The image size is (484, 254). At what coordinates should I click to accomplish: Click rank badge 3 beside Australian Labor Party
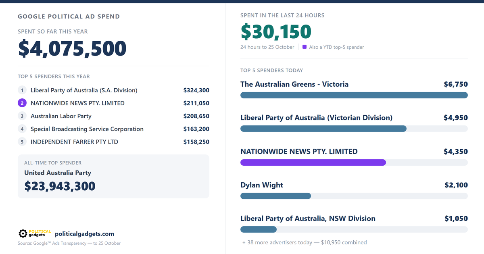pos(22,116)
